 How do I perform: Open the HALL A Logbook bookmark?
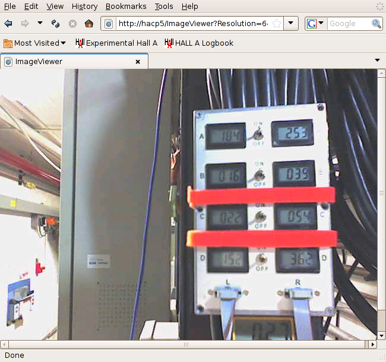click(199, 43)
